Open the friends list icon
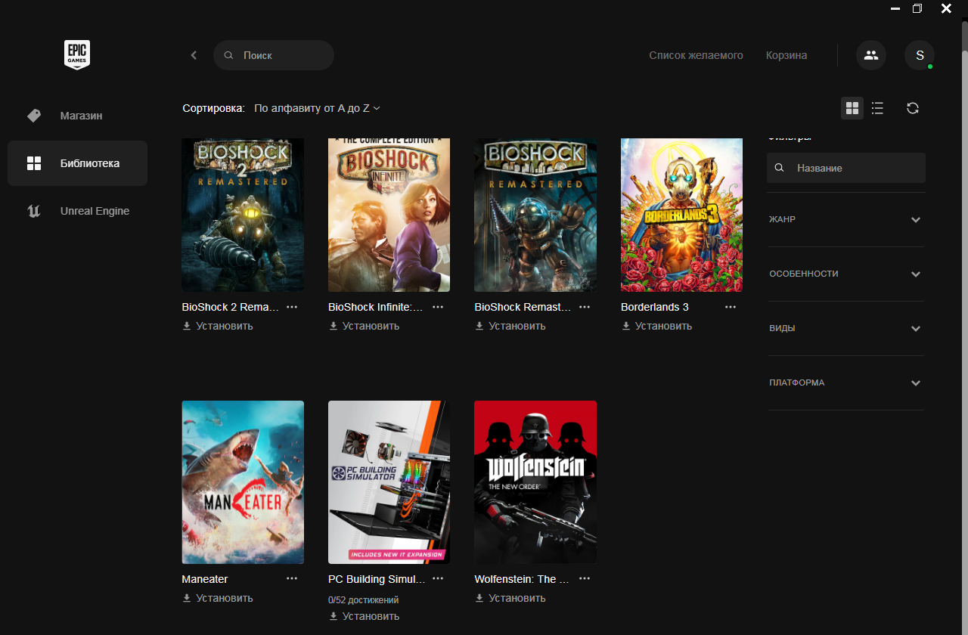 click(x=871, y=55)
